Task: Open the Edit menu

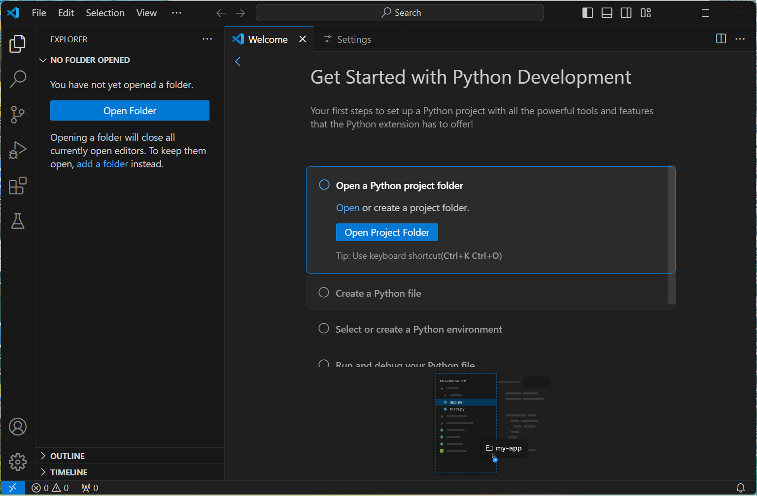Action: coord(66,13)
